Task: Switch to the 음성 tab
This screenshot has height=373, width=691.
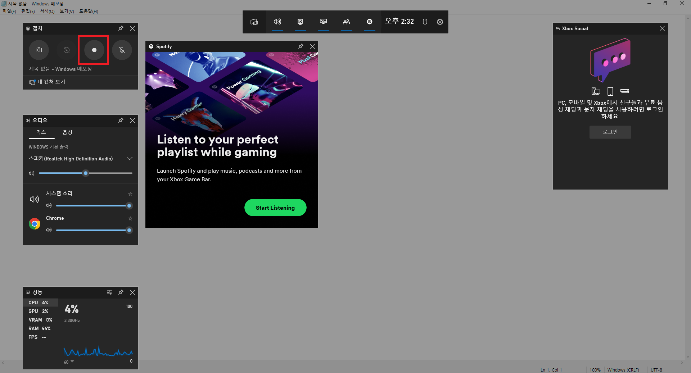Action: coord(67,132)
